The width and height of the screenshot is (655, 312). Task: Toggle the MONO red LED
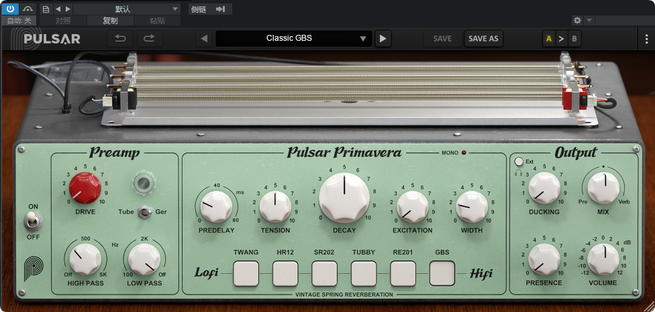pyautogui.click(x=464, y=153)
